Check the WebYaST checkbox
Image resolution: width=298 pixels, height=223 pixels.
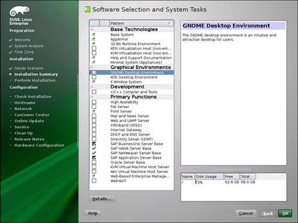click(94, 181)
